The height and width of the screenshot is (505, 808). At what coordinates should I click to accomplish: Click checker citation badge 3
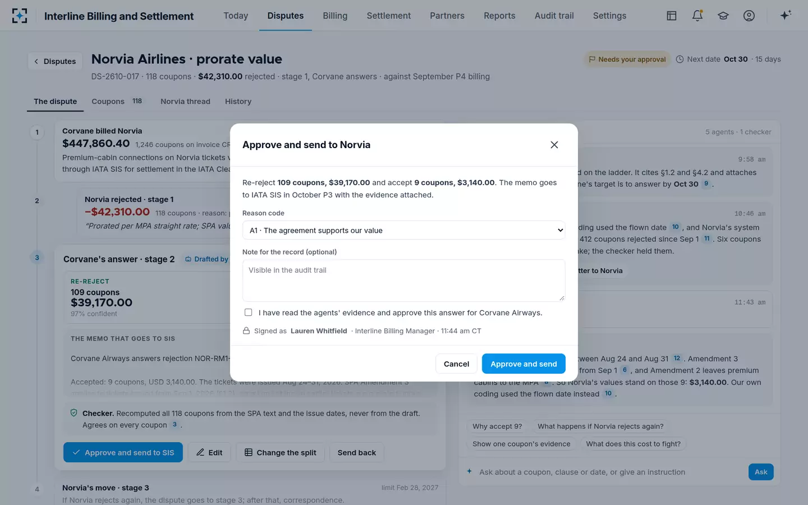click(x=175, y=425)
